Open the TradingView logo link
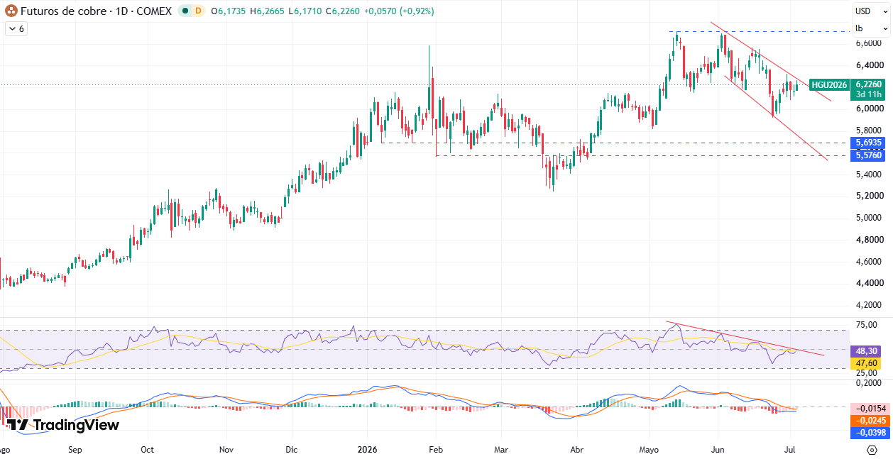 (x=63, y=425)
